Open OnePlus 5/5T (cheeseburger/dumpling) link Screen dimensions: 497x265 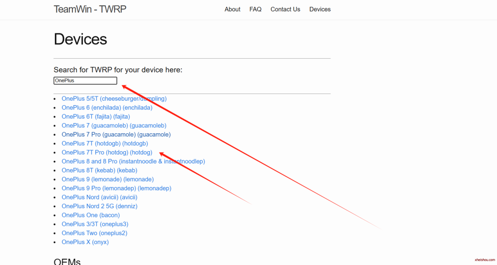[x=114, y=99]
